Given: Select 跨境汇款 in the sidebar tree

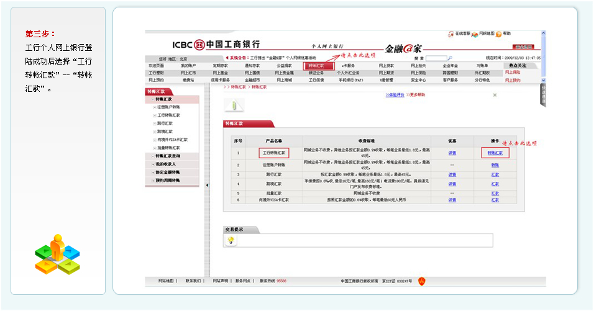Looking at the screenshot, I should click(165, 132).
